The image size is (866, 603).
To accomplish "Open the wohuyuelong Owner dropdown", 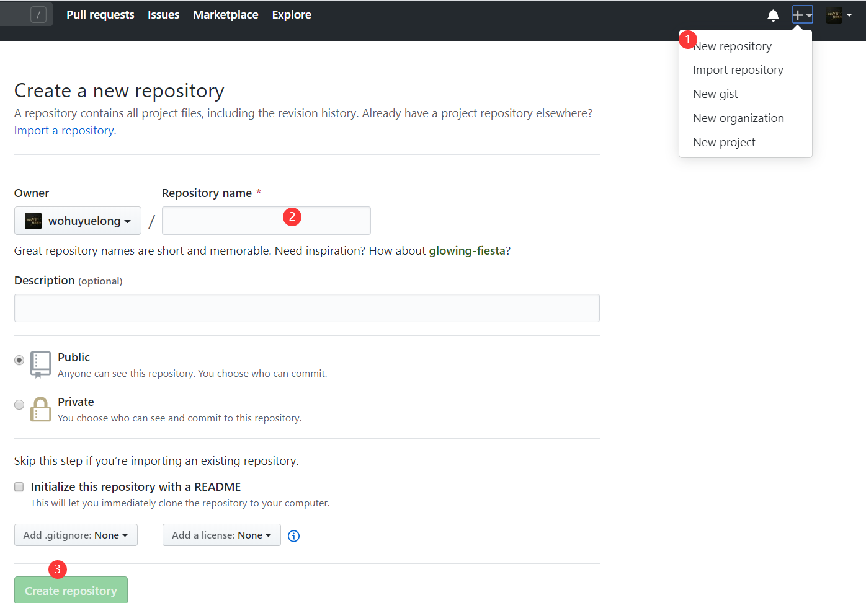I will [78, 221].
